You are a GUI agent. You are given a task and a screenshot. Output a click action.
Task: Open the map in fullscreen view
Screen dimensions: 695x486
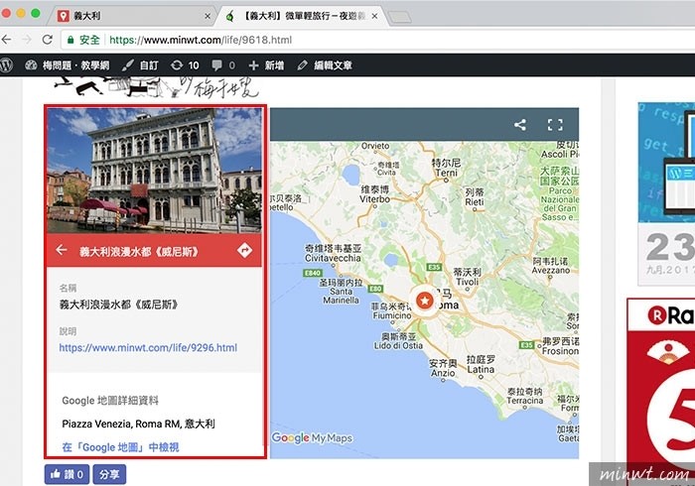coord(555,125)
